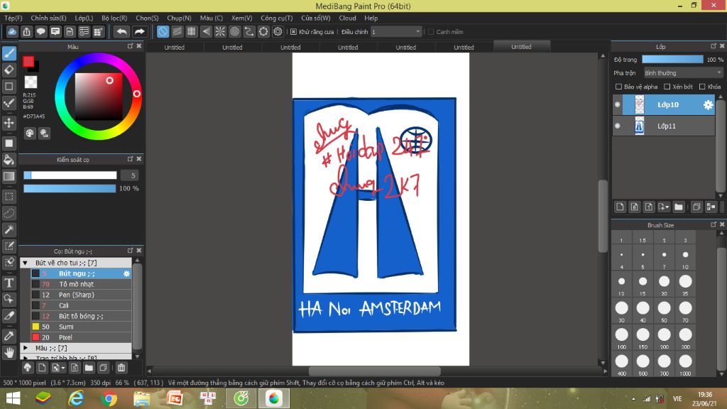Image resolution: width=727 pixels, height=409 pixels.
Task: Click the Redo arrow in toolbar
Action: click(x=140, y=32)
